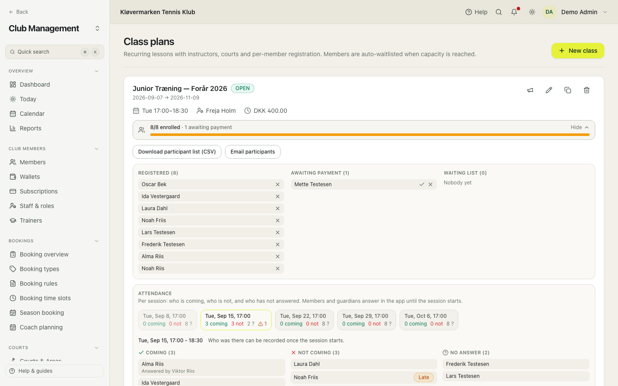
Task: Click Email participants button
Action: (253, 152)
